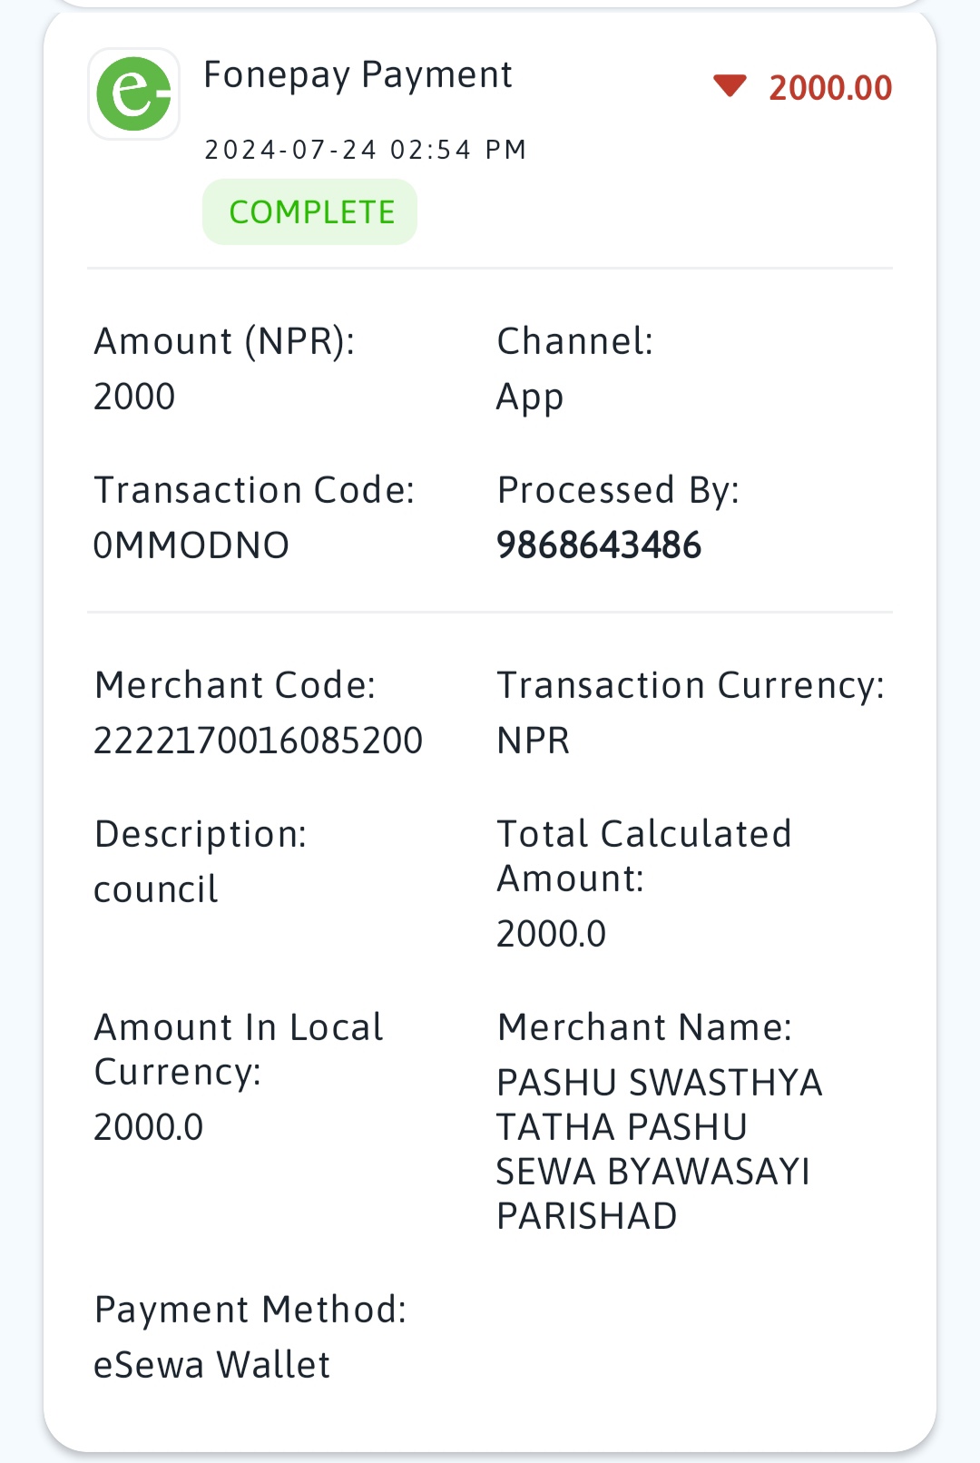Tap the Description value council
This screenshot has width=980, height=1463.
156,889
